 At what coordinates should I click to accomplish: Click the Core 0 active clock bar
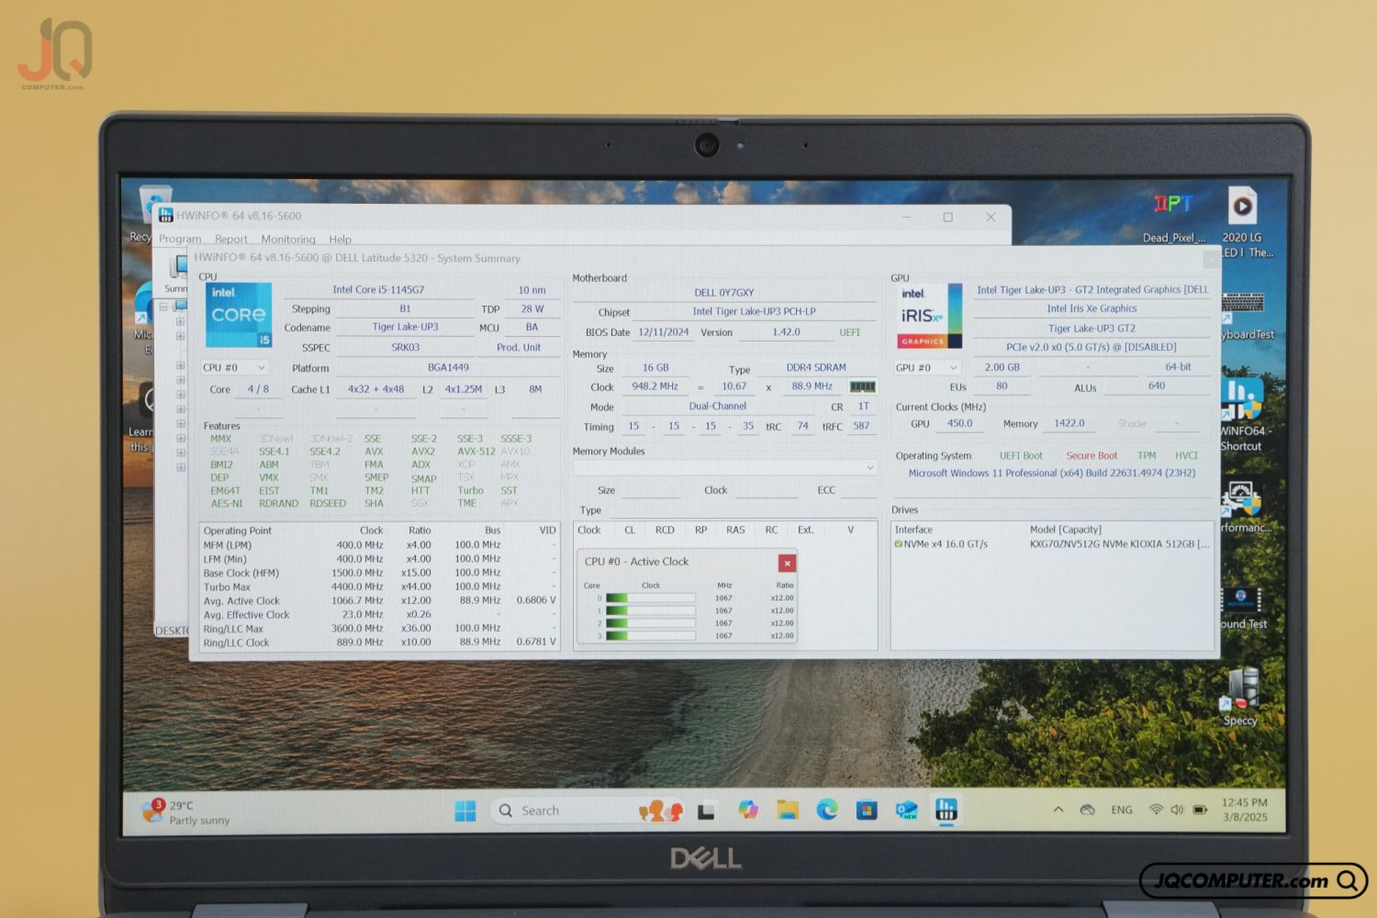[651, 599]
